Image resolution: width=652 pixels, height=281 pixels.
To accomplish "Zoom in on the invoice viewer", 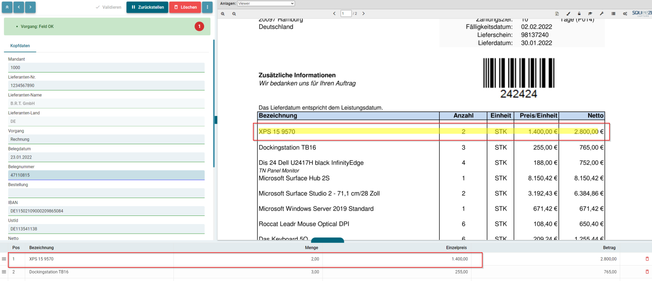I will point(223,14).
